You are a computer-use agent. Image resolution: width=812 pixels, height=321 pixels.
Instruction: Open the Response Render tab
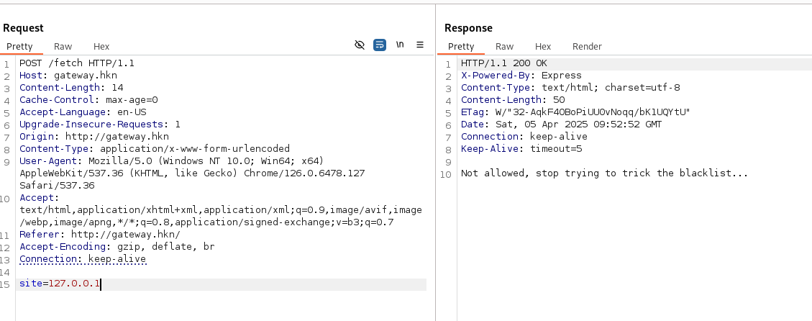587,46
